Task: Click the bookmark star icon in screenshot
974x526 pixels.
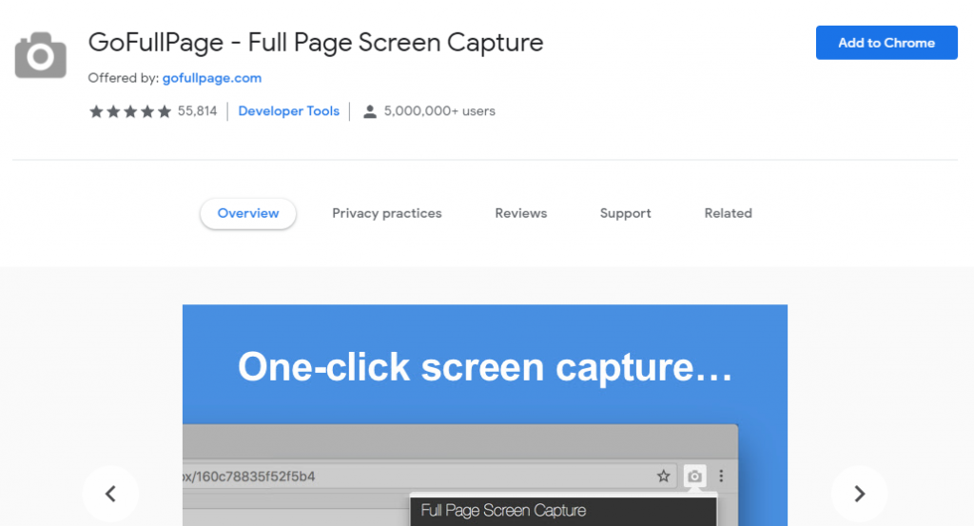Action: pos(663,477)
